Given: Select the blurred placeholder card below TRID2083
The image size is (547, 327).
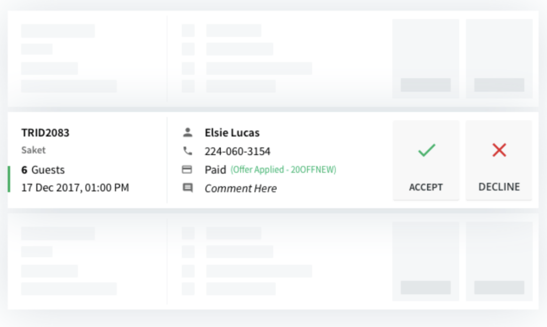Looking at the screenshot, I should pyautogui.click(x=273, y=261).
